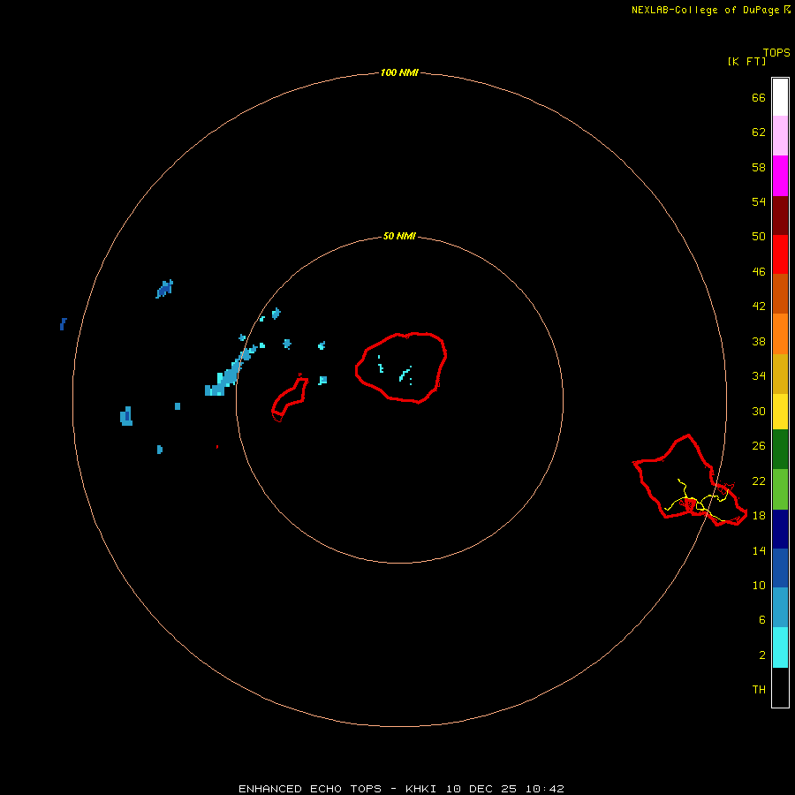Click the dark green legend swatch
795x795 pixels.
pyautogui.click(x=780, y=449)
